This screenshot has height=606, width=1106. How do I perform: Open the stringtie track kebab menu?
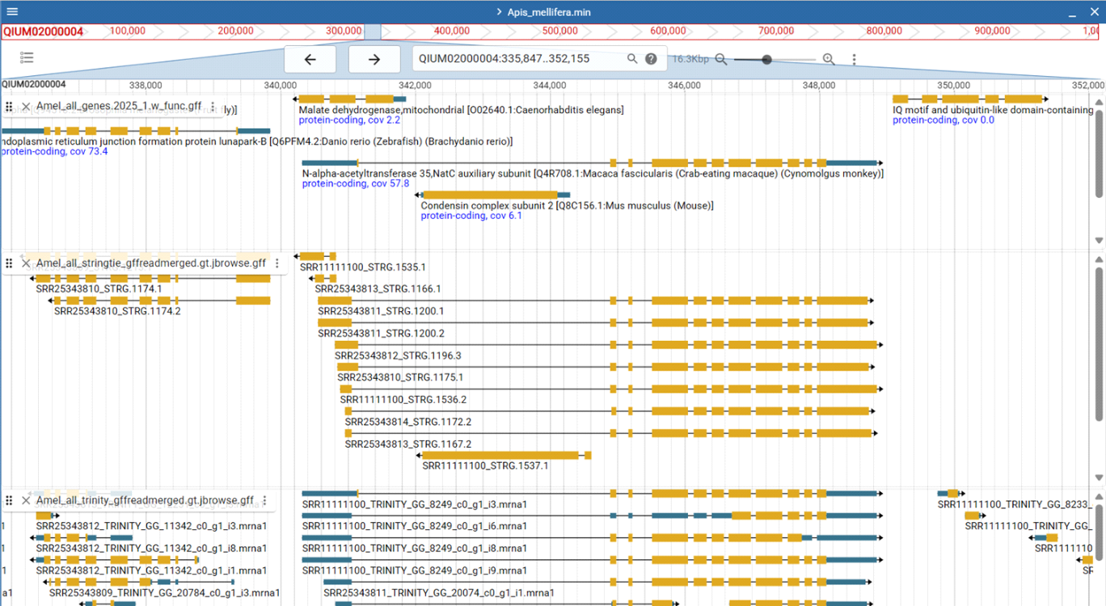click(276, 263)
